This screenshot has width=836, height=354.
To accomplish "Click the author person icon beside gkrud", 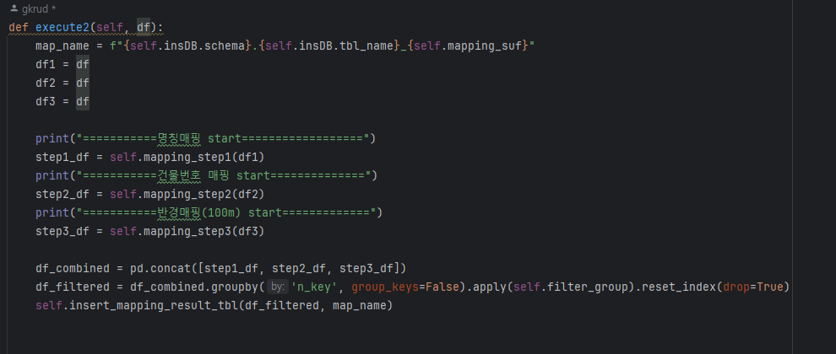I will 14,9.
